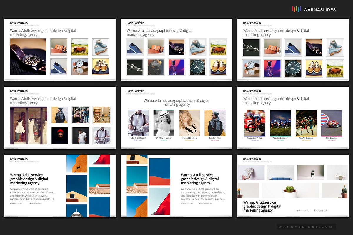Select the blue sofa photo
The height and width of the screenshot is (235, 353).
281,172
